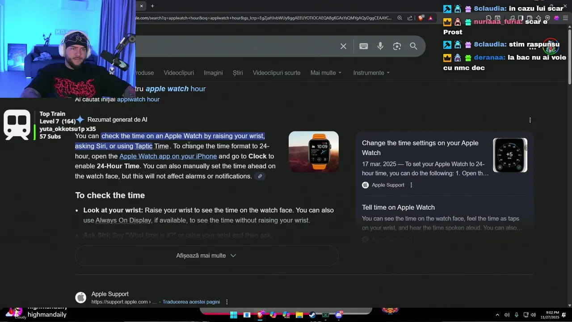This screenshot has height=322, width=572.
Task: Click Traducerea acestei pagini link
Action: (191, 302)
